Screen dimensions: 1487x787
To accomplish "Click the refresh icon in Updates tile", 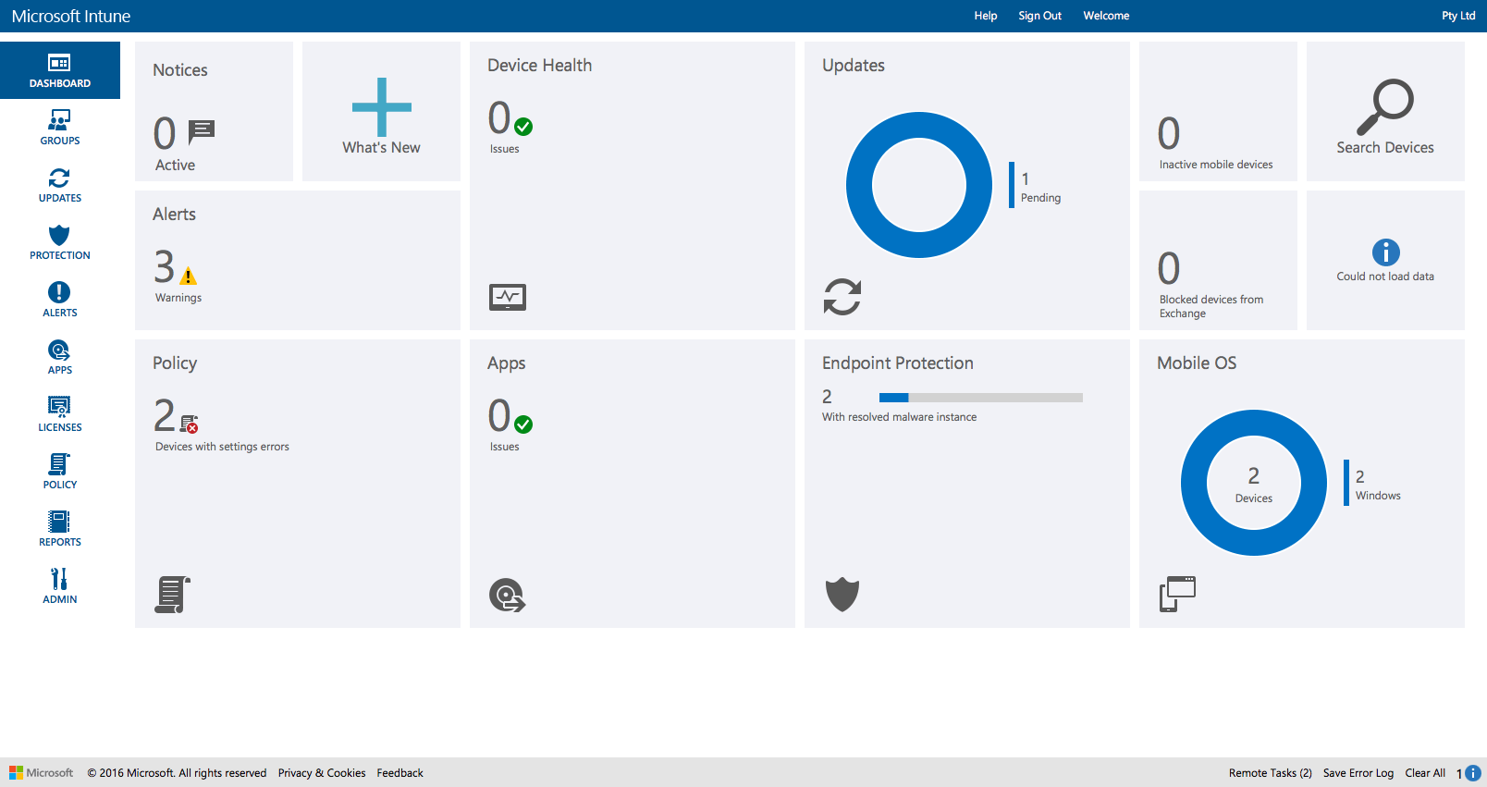I will click(842, 297).
